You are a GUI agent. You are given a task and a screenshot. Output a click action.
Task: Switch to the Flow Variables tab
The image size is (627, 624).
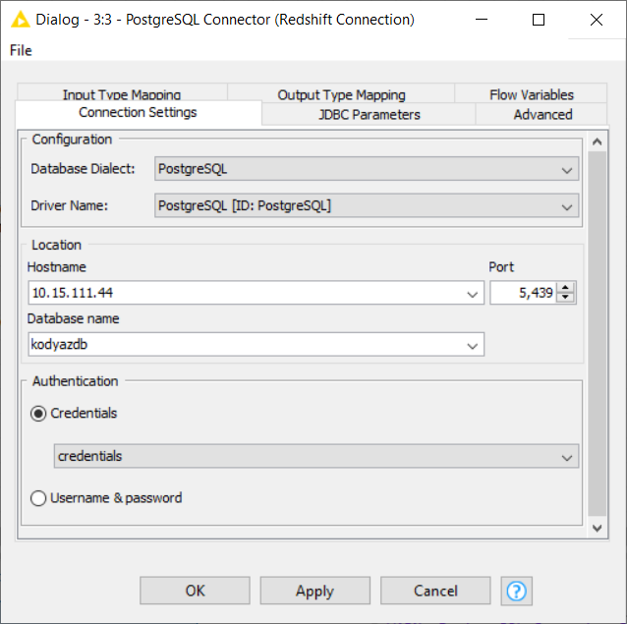531,94
